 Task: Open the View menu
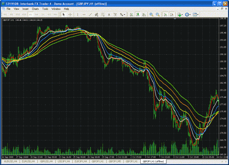pyautogui.click(x=16, y=9)
